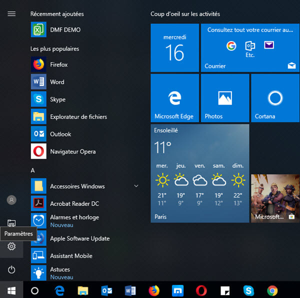Open the Microsoft Store game thumbnail tile
The height and width of the screenshot is (298, 300).
274,197
